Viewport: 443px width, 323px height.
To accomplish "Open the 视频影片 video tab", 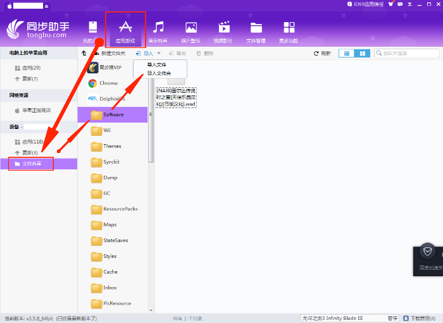I will (x=223, y=32).
